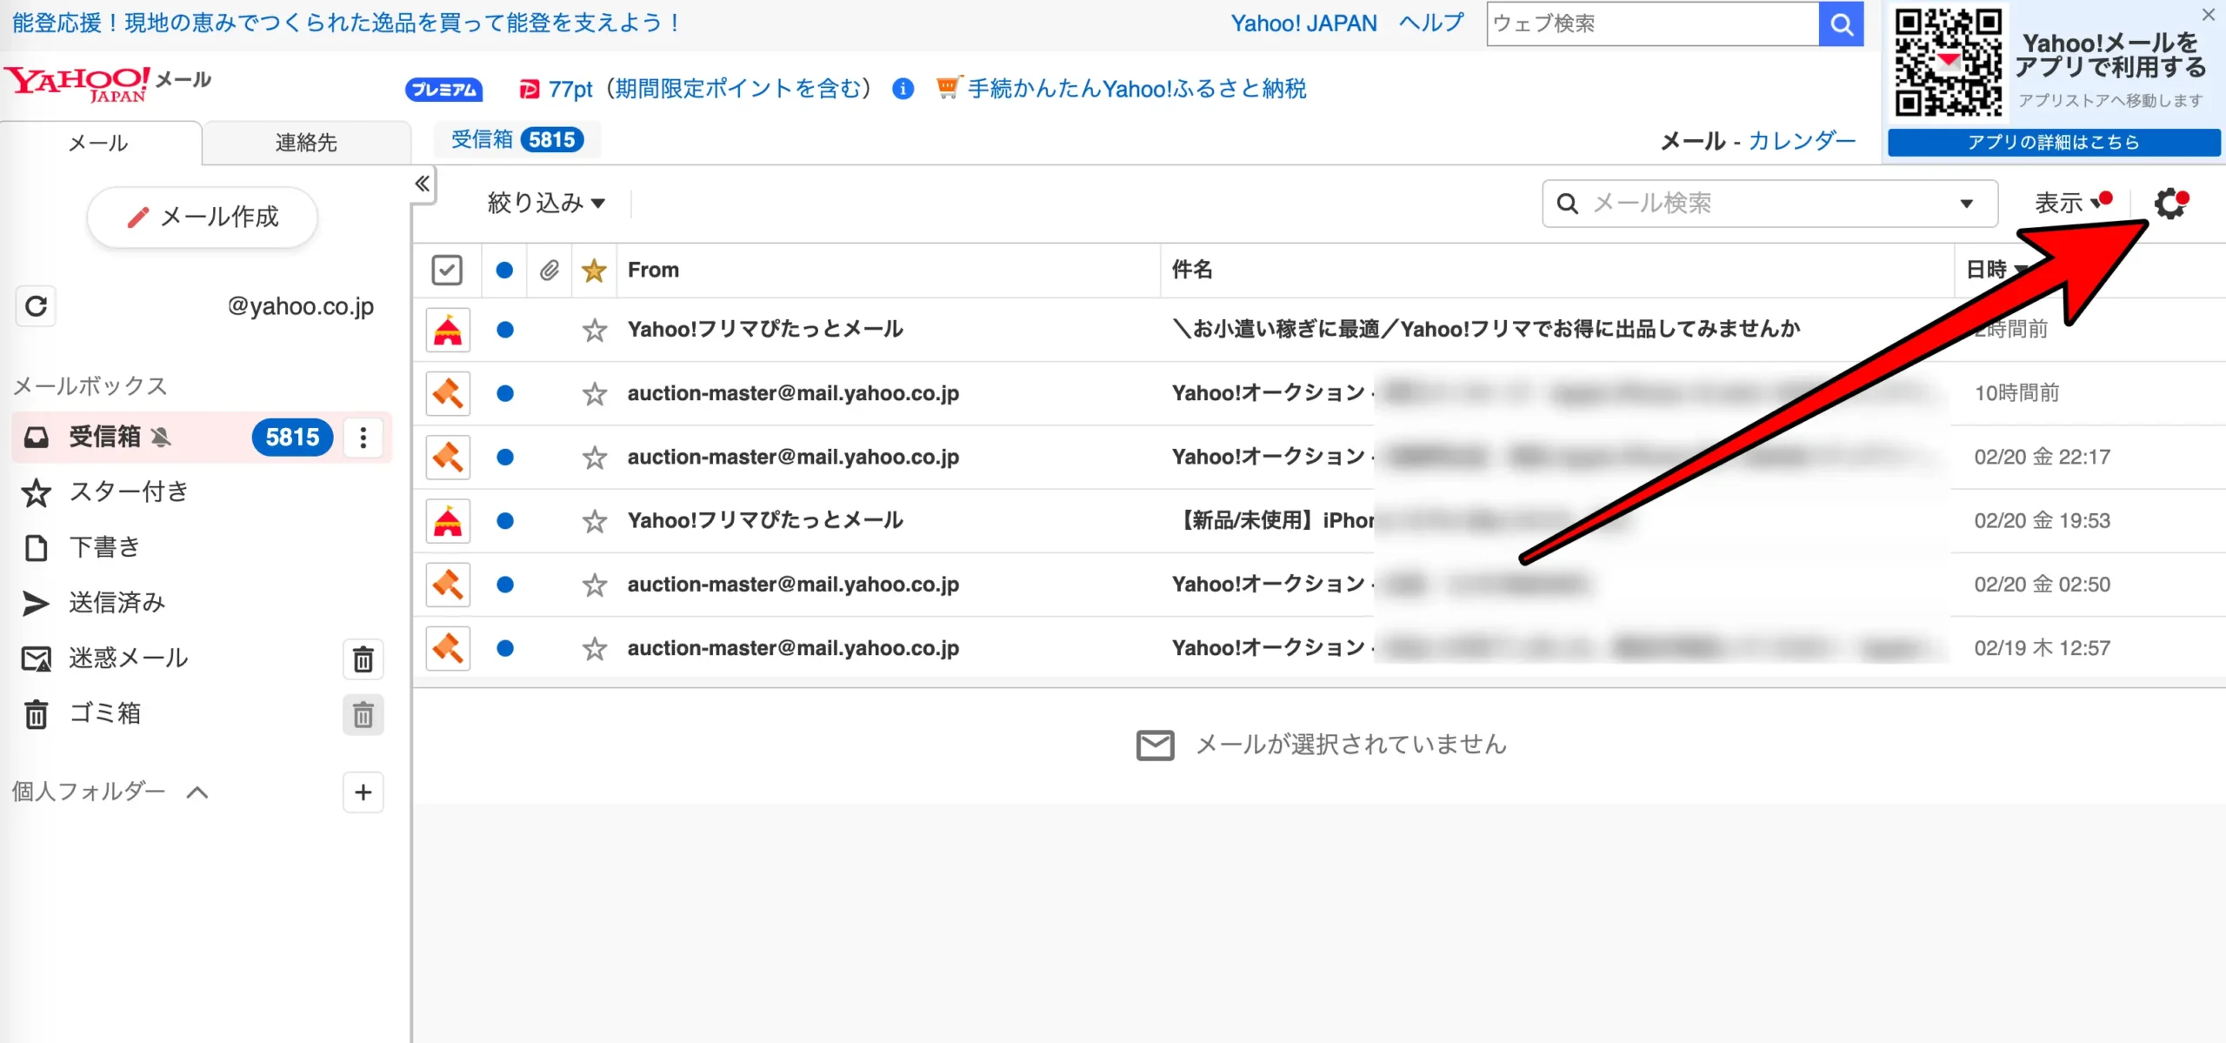Viewport: 2226px width, 1043px height.
Task: Click the アプリの詳細はこちら button
Action: pos(2054,141)
